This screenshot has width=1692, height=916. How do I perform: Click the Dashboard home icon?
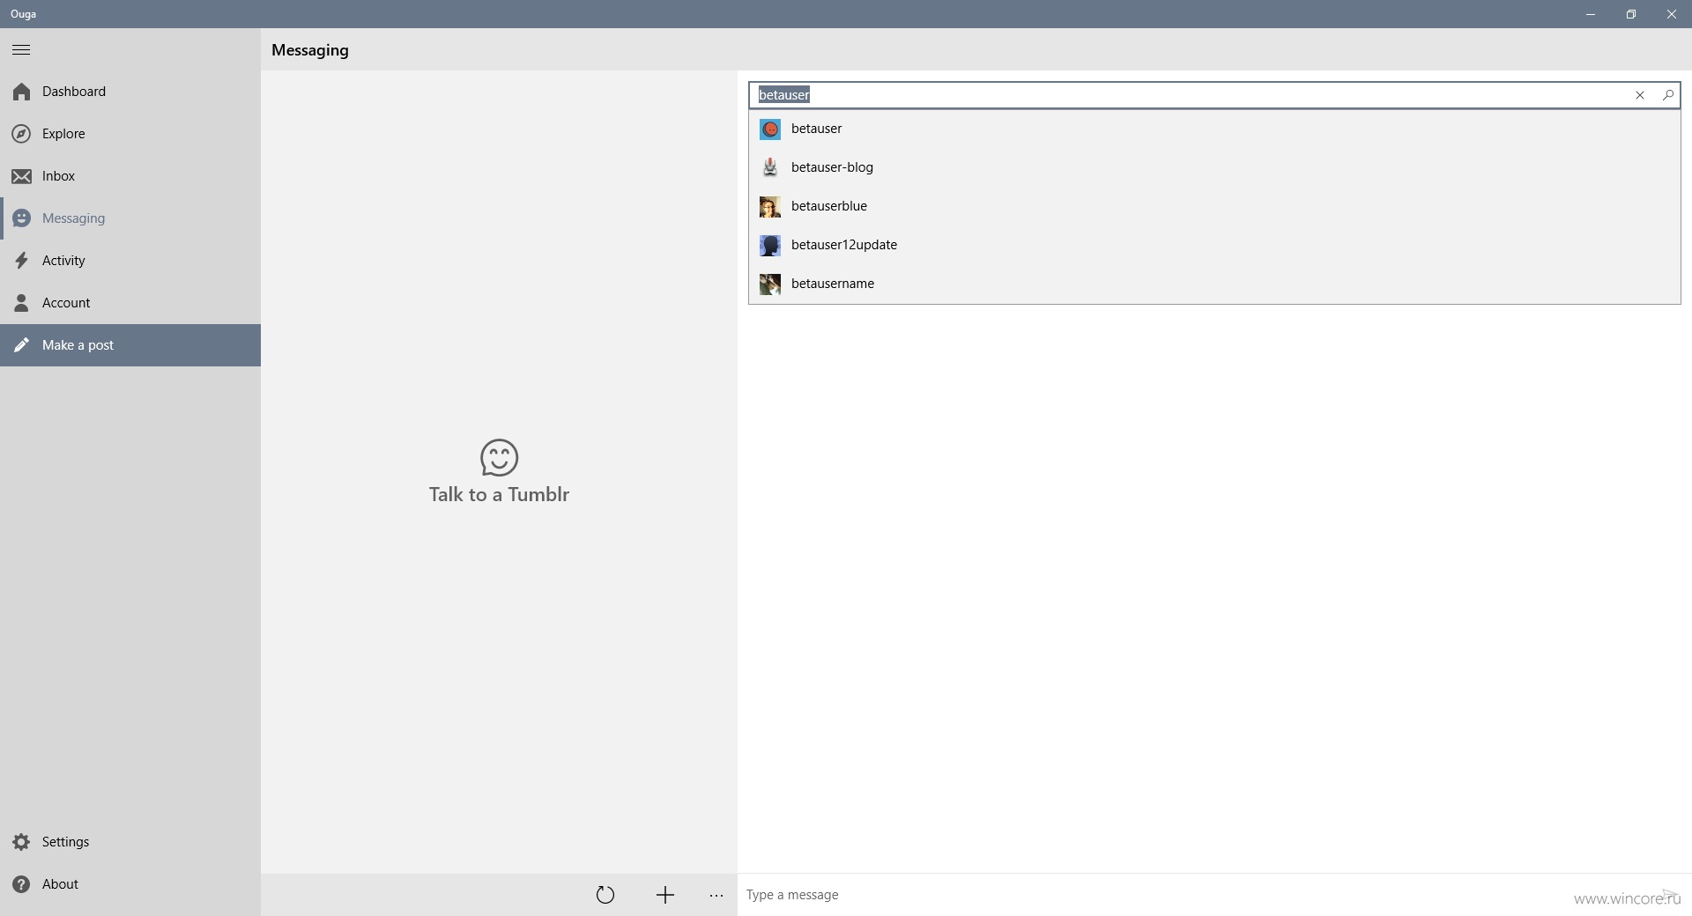pos(21,92)
